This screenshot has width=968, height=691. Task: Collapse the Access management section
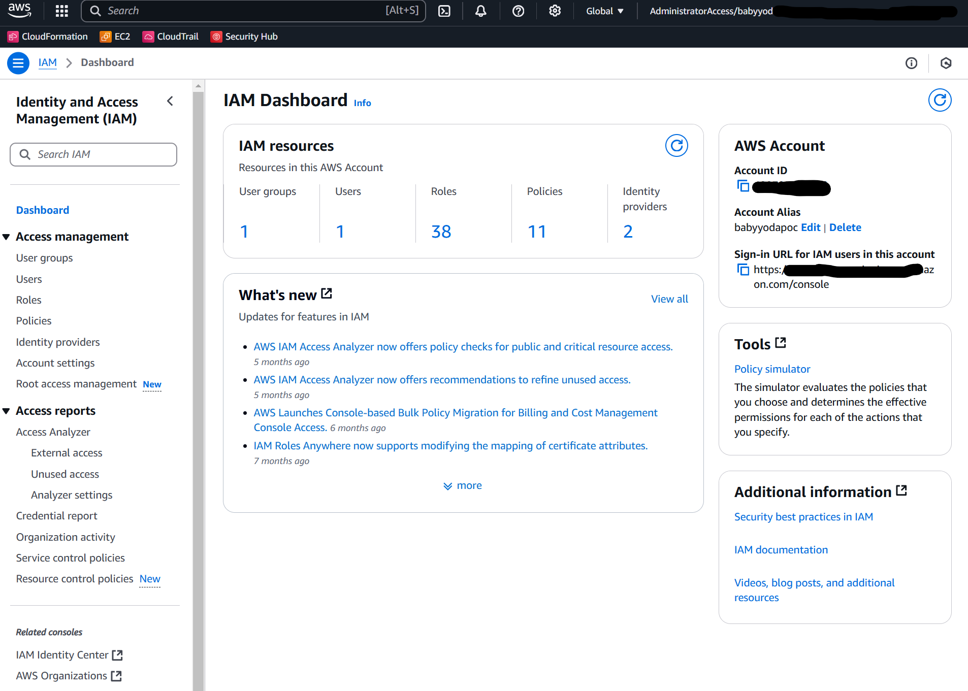coord(6,237)
